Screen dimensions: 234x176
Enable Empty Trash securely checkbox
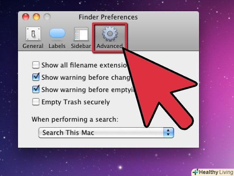tap(36, 102)
